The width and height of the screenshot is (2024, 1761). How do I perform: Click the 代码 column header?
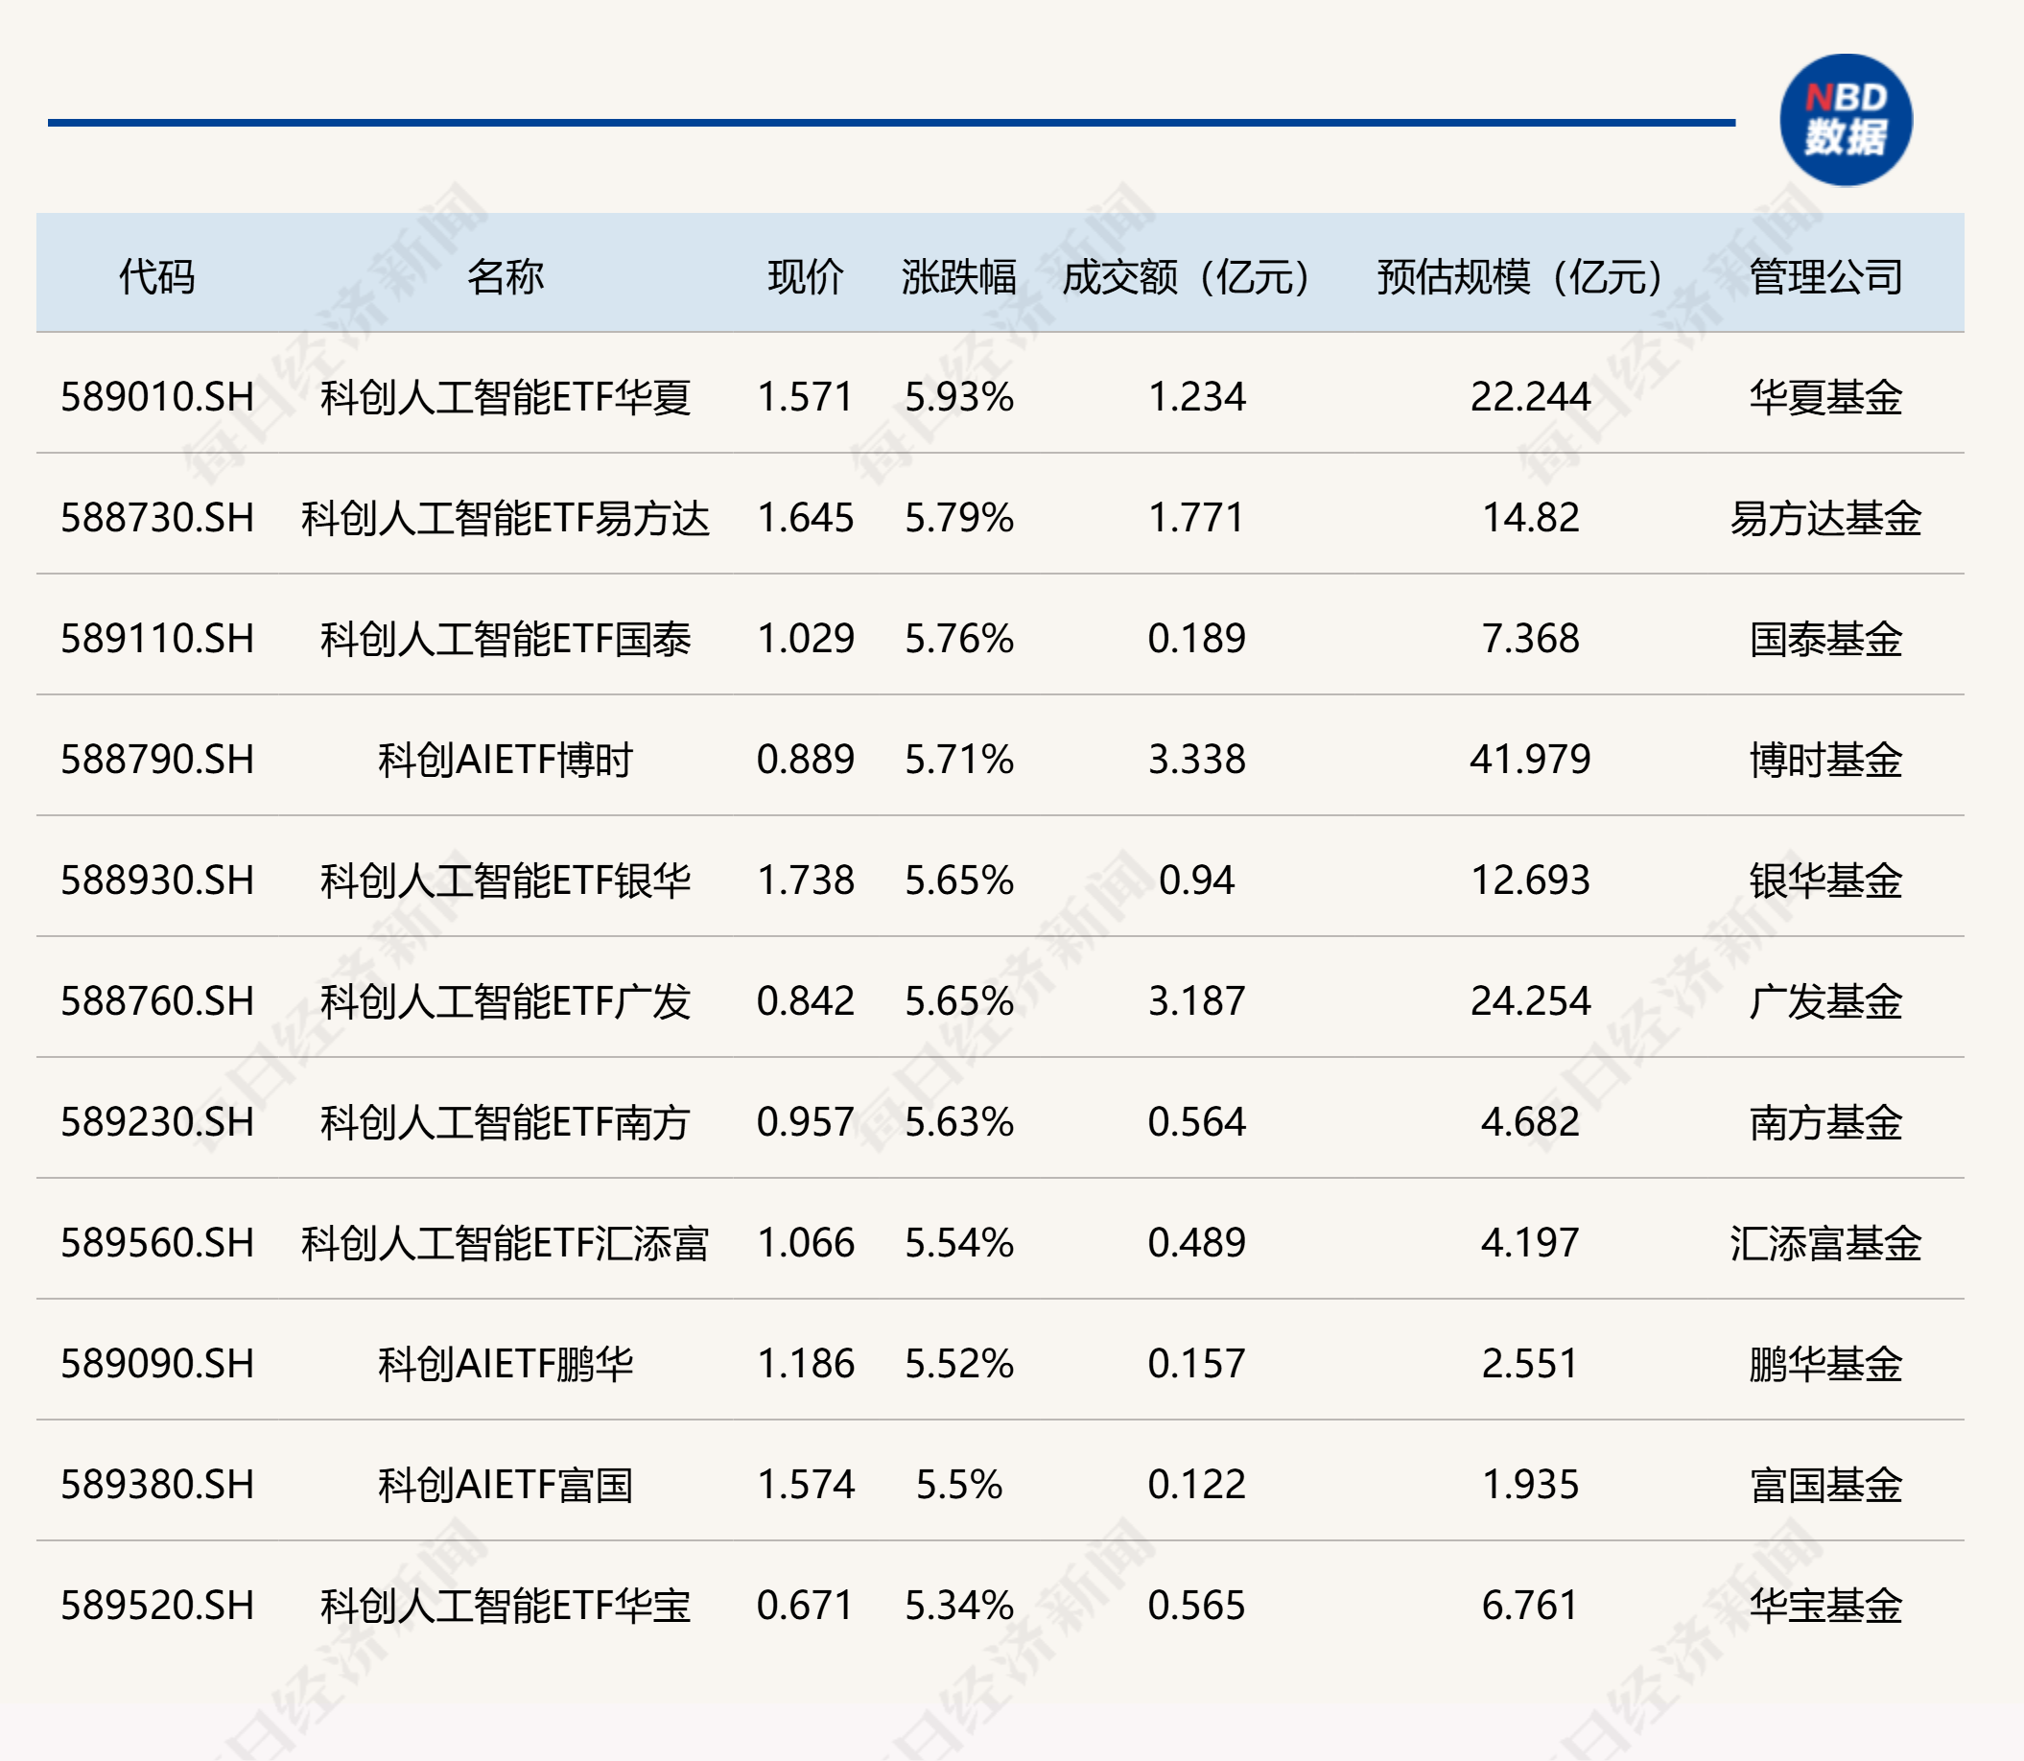[157, 277]
